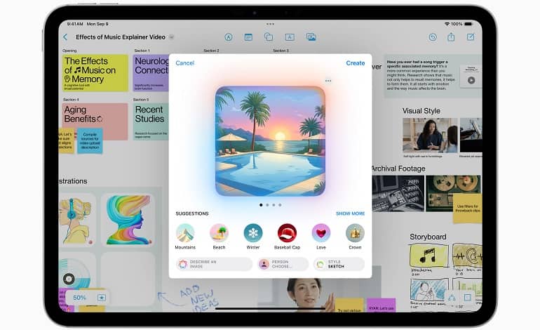This screenshot has width=540, height=330.
Task: Open the three-dot multitasking menu at top
Action: coord(270,24)
